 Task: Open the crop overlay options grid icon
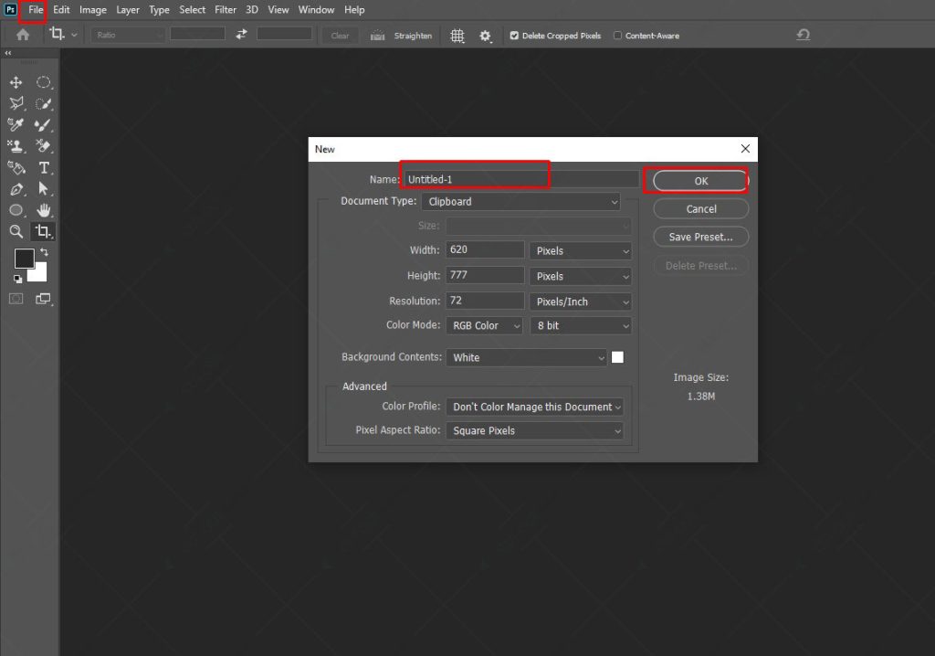tap(457, 36)
